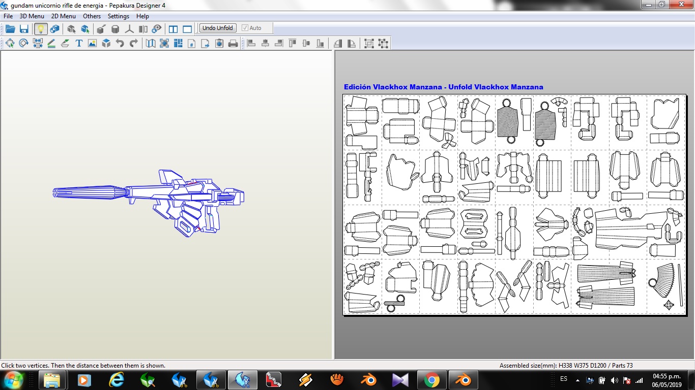Align selected parts to vertical middle
The height and width of the screenshot is (390, 695).
[306, 44]
